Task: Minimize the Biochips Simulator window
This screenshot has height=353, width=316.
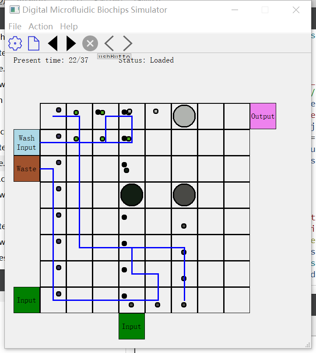Action: (235, 10)
